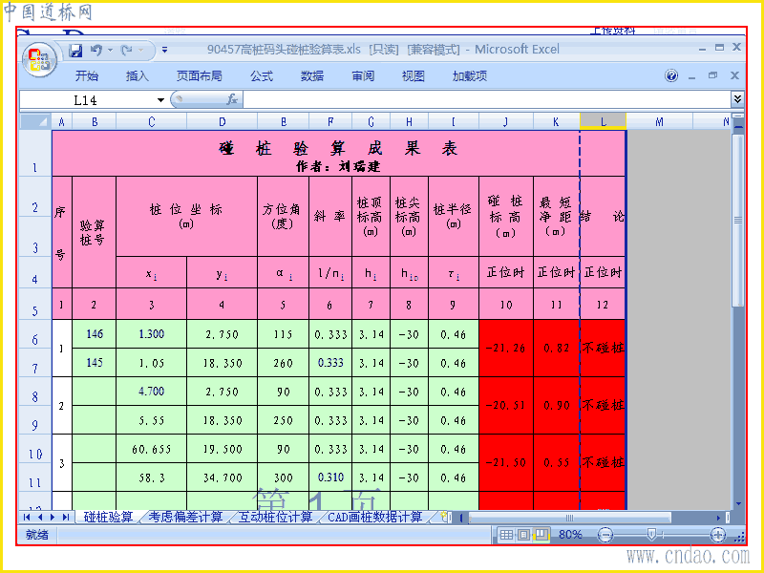This screenshot has height=573, width=764.
Task: Switch to 考虑偏差计算 sheet tab
Action: 185,517
